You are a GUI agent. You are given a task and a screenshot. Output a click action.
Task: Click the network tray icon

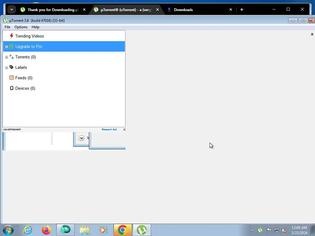coord(277,230)
